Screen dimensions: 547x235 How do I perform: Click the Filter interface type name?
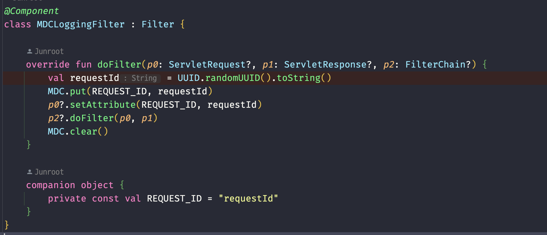(x=158, y=24)
